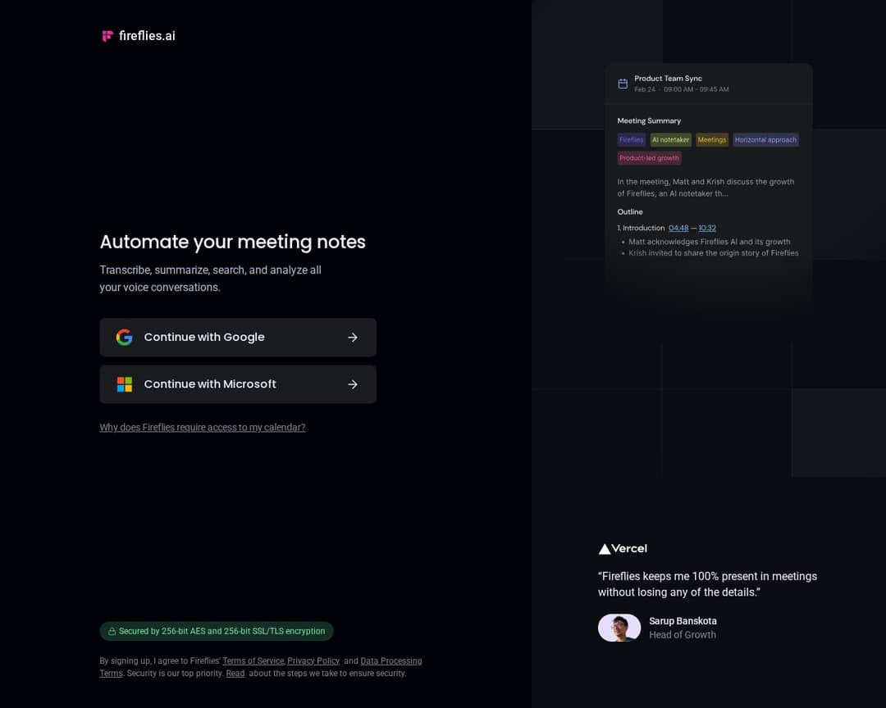Click Sarup Banskota's avatar photo
This screenshot has width=886, height=708.
pyautogui.click(x=619, y=628)
